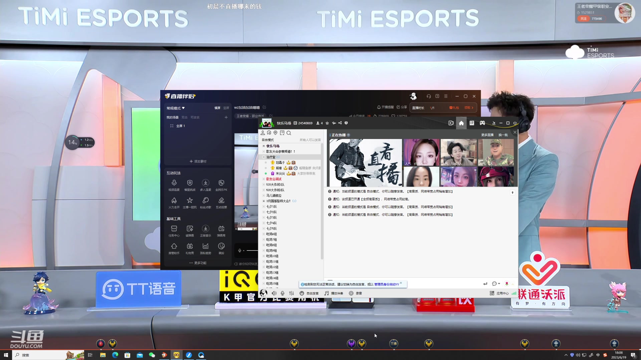Viewport: 641px width, 360px height.
Task: Toggle 录音 recording in YY
Action: click(x=356, y=293)
